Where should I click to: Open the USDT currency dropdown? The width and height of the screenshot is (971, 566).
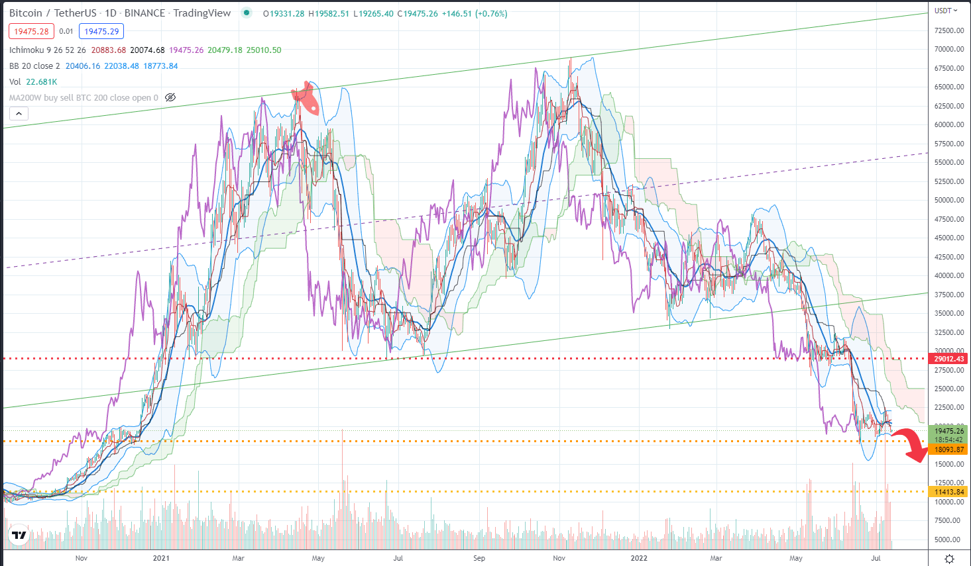tap(946, 11)
